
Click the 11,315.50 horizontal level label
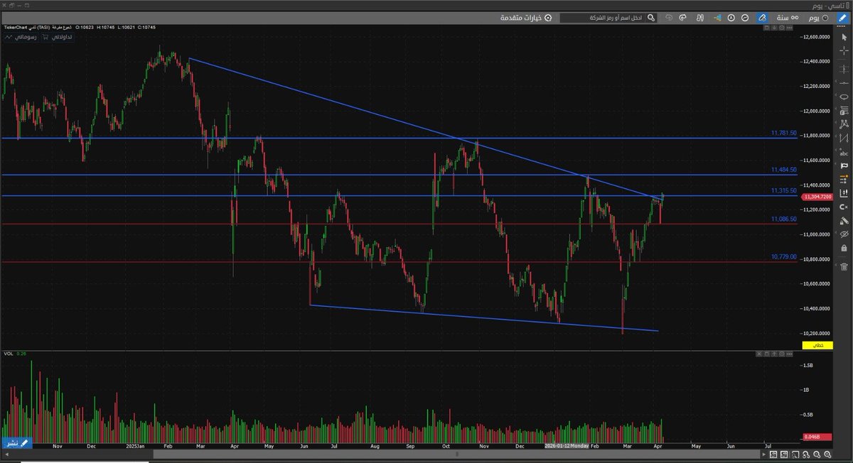coord(783,191)
